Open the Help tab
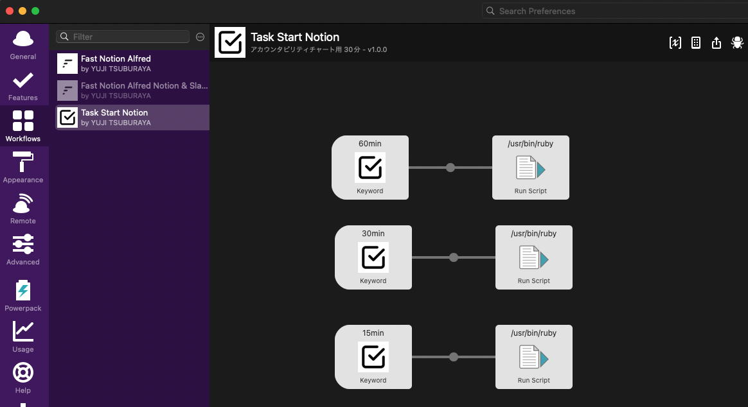The width and height of the screenshot is (748, 407). 23,378
